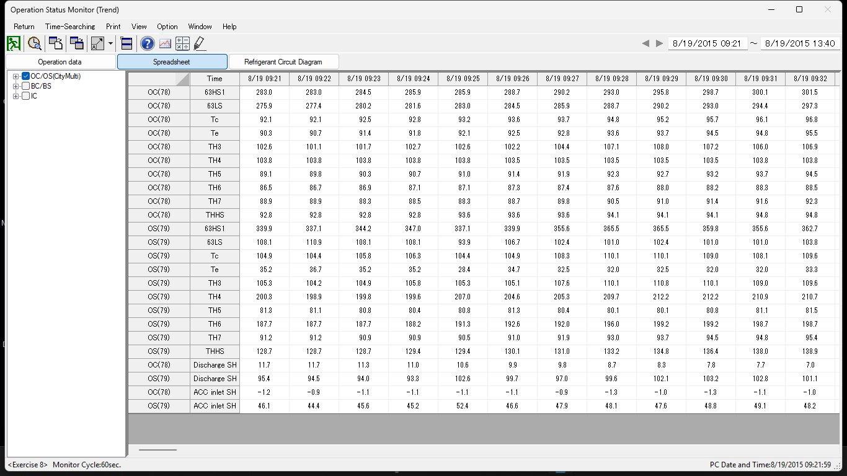This screenshot has width=847, height=476.
Task: Open the dropdown arrow next to the zoom icon
Action: [x=110, y=43]
